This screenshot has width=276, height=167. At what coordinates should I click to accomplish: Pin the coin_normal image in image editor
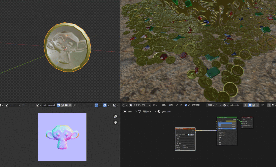tap(75, 105)
